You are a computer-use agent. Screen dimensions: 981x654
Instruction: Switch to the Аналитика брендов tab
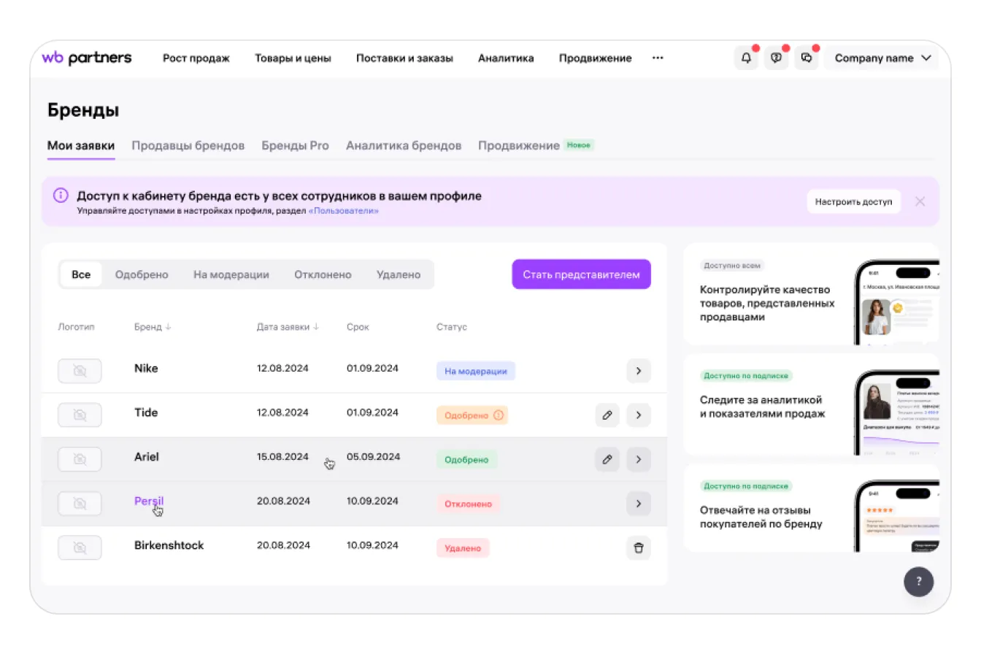pos(404,146)
